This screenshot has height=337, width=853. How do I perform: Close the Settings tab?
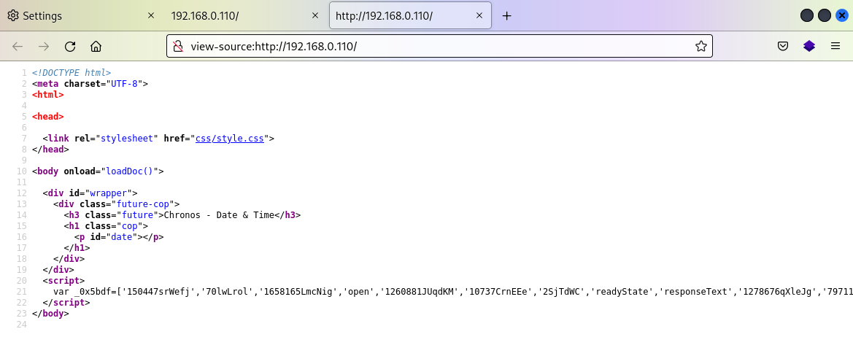click(151, 16)
